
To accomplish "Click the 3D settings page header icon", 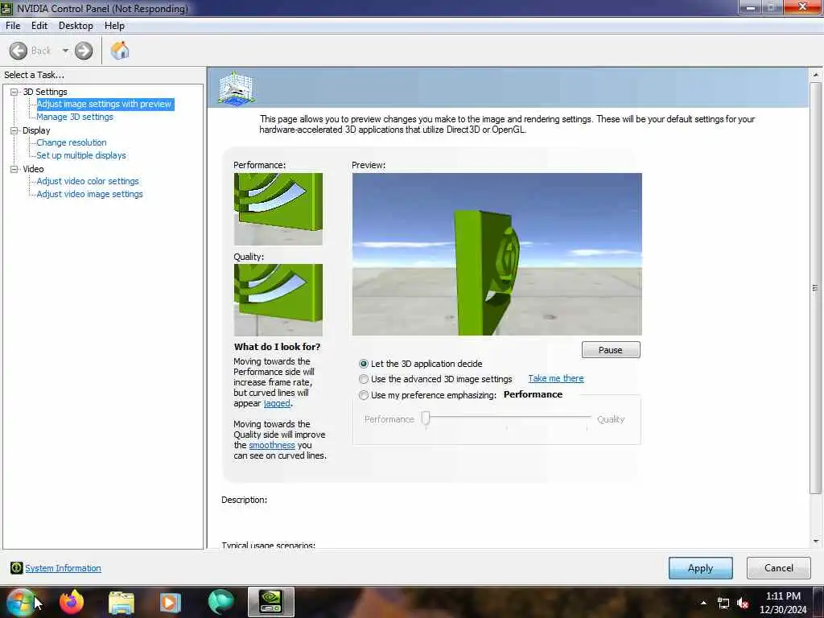I will (x=236, y=88).
